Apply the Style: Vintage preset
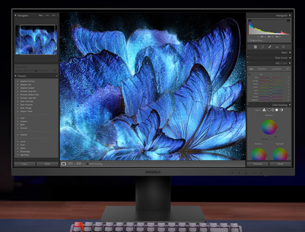 pos(26,108)
